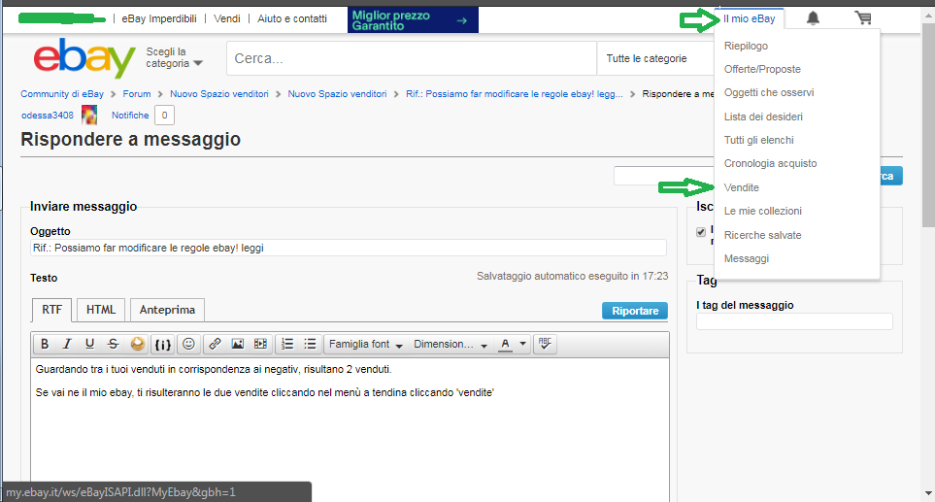Insert code block with braces icon

pyautogui.click(x=163, y=344)
